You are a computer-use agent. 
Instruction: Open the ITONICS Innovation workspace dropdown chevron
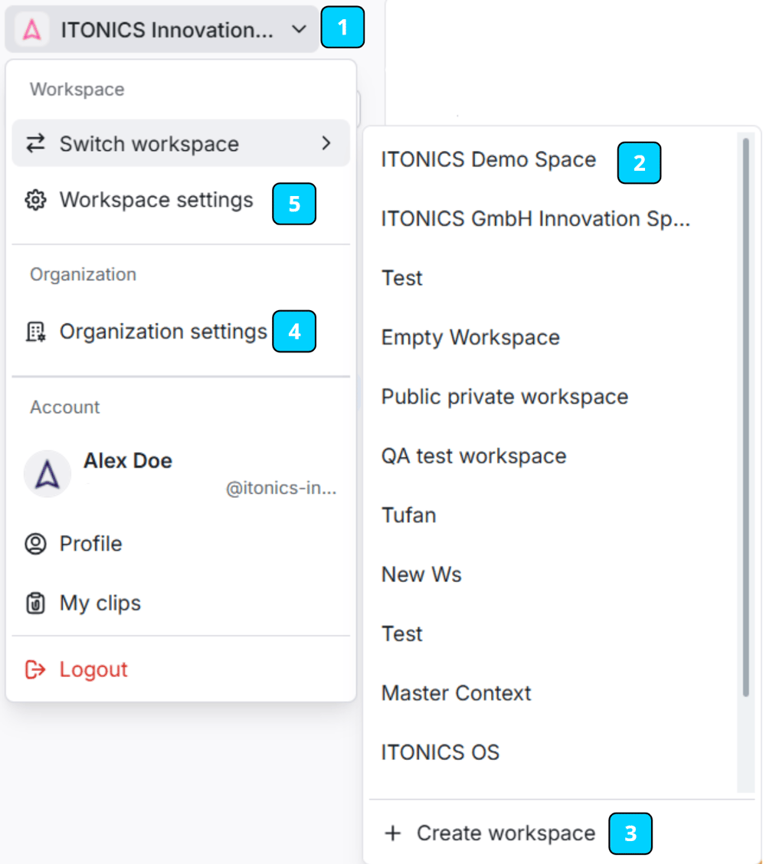click(x=299, y=29)
